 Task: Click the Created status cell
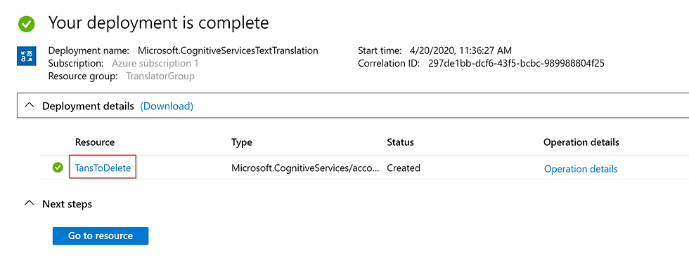(404, 168)
